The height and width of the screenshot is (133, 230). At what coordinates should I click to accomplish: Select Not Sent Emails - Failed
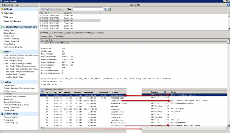coord(15,77)
